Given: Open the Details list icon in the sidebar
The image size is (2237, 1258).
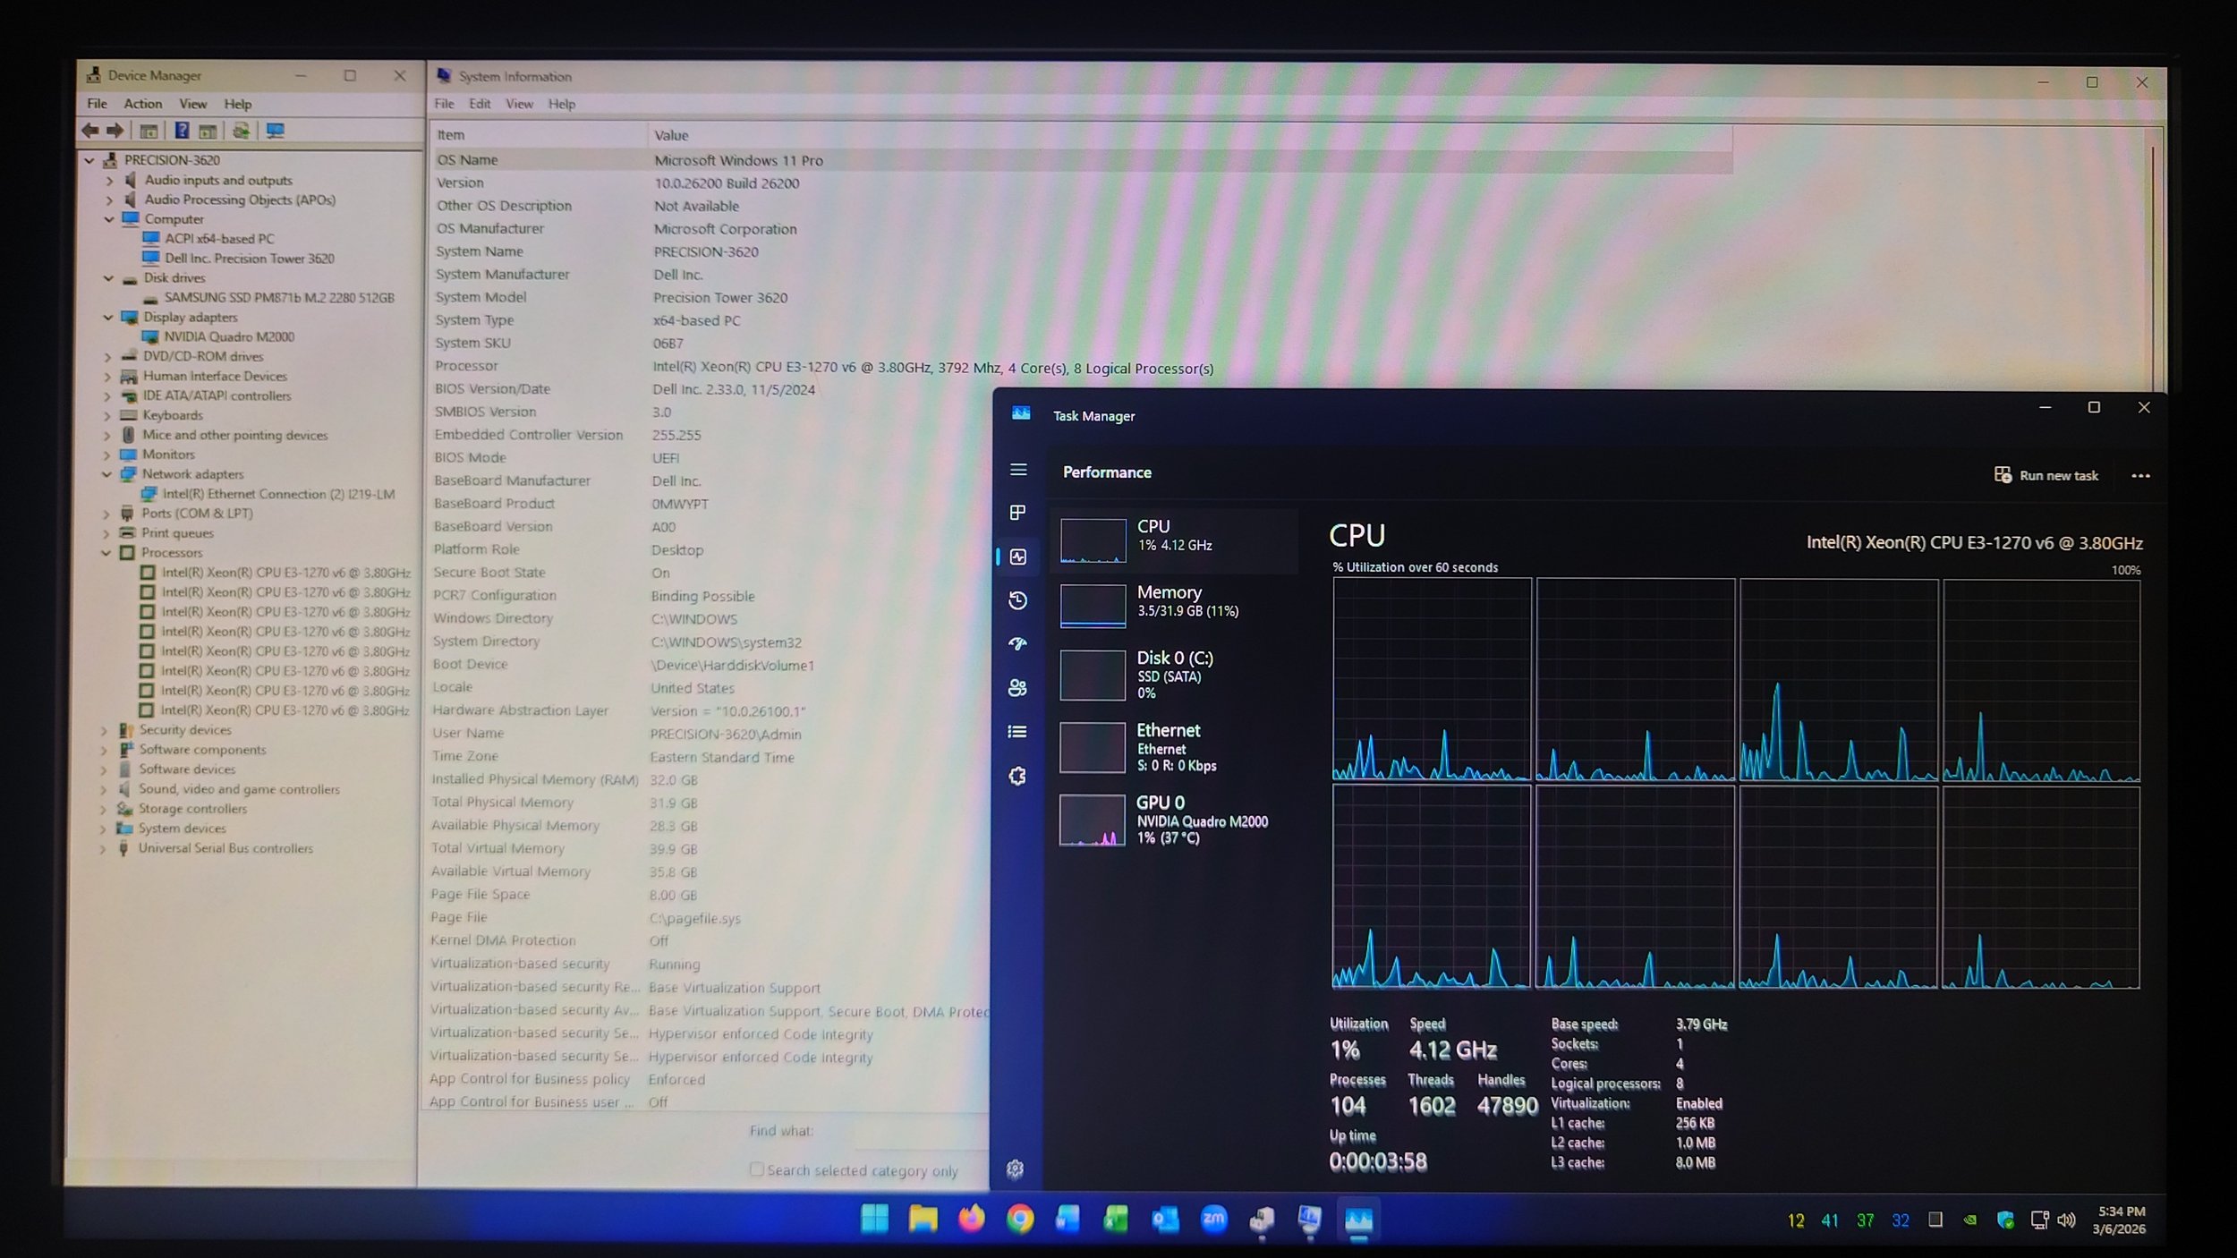Looking at the screenshot, I should pos(1017,732).
